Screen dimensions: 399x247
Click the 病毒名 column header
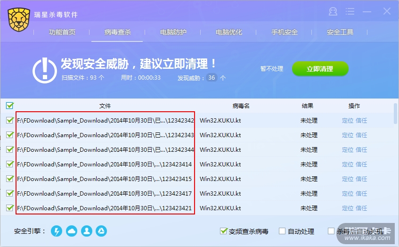(241, 106)
